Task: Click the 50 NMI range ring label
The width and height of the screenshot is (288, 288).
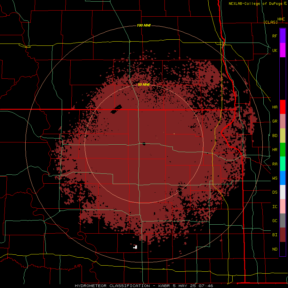Action: (144, 84)
